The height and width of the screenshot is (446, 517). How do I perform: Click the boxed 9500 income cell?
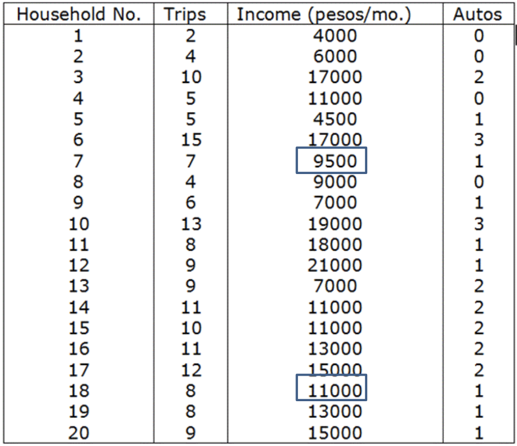tap(332, 160)
